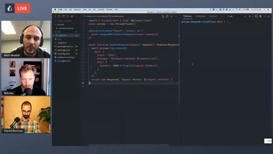This screenshot has width=273, height=154.
Task: Open the Code application menu
Action: coord(60,9)
